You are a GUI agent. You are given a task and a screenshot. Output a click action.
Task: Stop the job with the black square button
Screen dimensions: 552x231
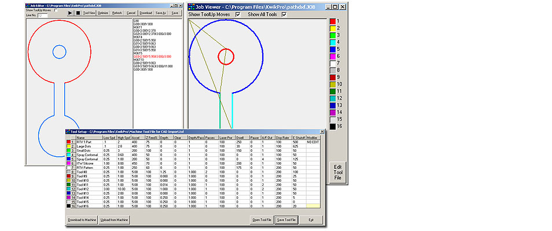78,13
